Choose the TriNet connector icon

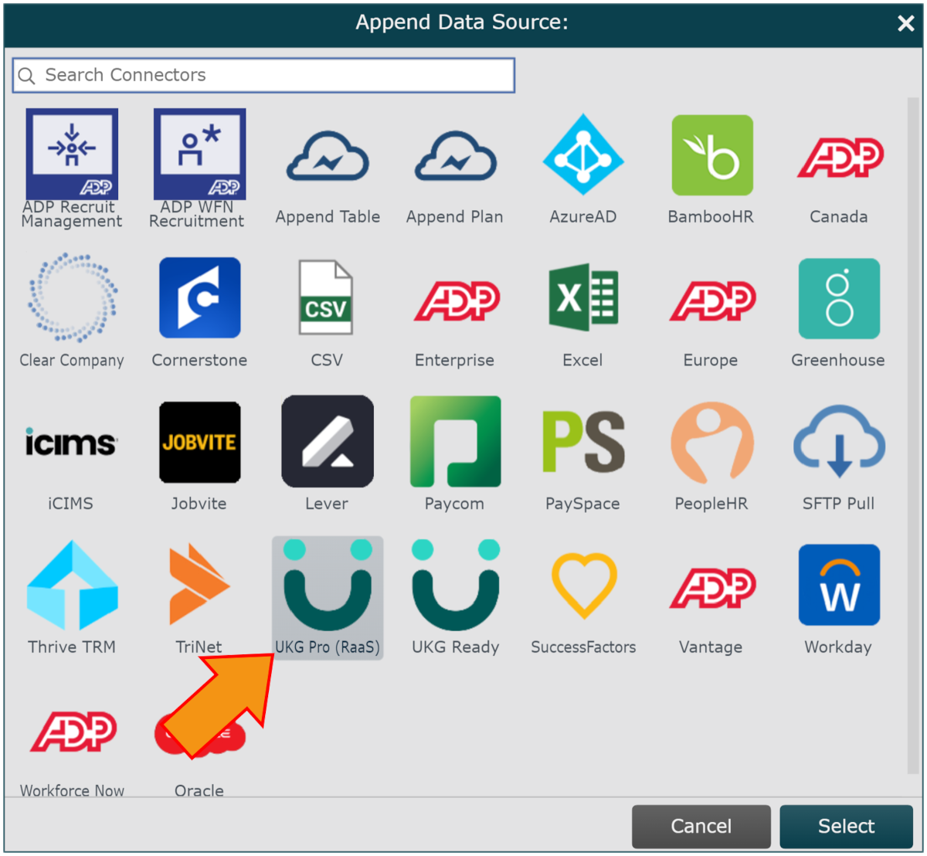pyautogui.click(x=199, y=584)
